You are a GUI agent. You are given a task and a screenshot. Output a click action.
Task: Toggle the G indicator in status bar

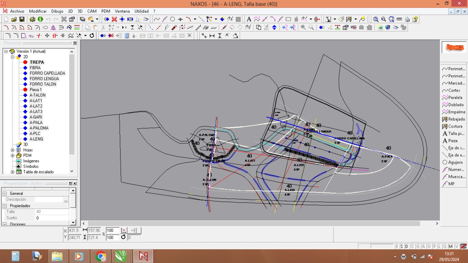pos(418,246)
